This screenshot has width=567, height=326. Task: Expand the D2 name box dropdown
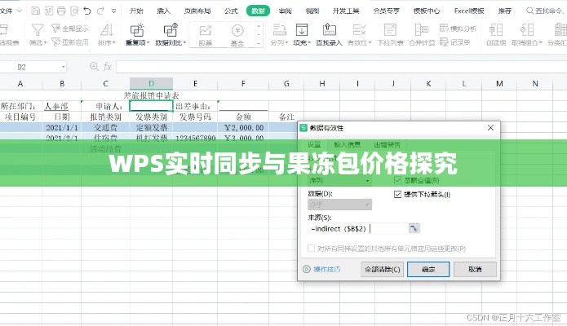pyautogui.click(x=64, y=67)
